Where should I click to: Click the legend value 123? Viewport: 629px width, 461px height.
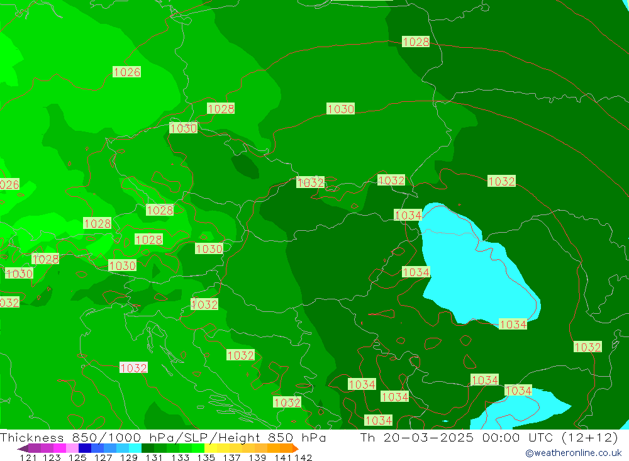(x=52, y=457)
